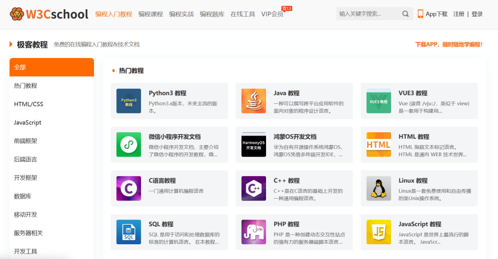498x259 pixels.
Task: Open 编程题库 in top navigation
Action: 212,14
